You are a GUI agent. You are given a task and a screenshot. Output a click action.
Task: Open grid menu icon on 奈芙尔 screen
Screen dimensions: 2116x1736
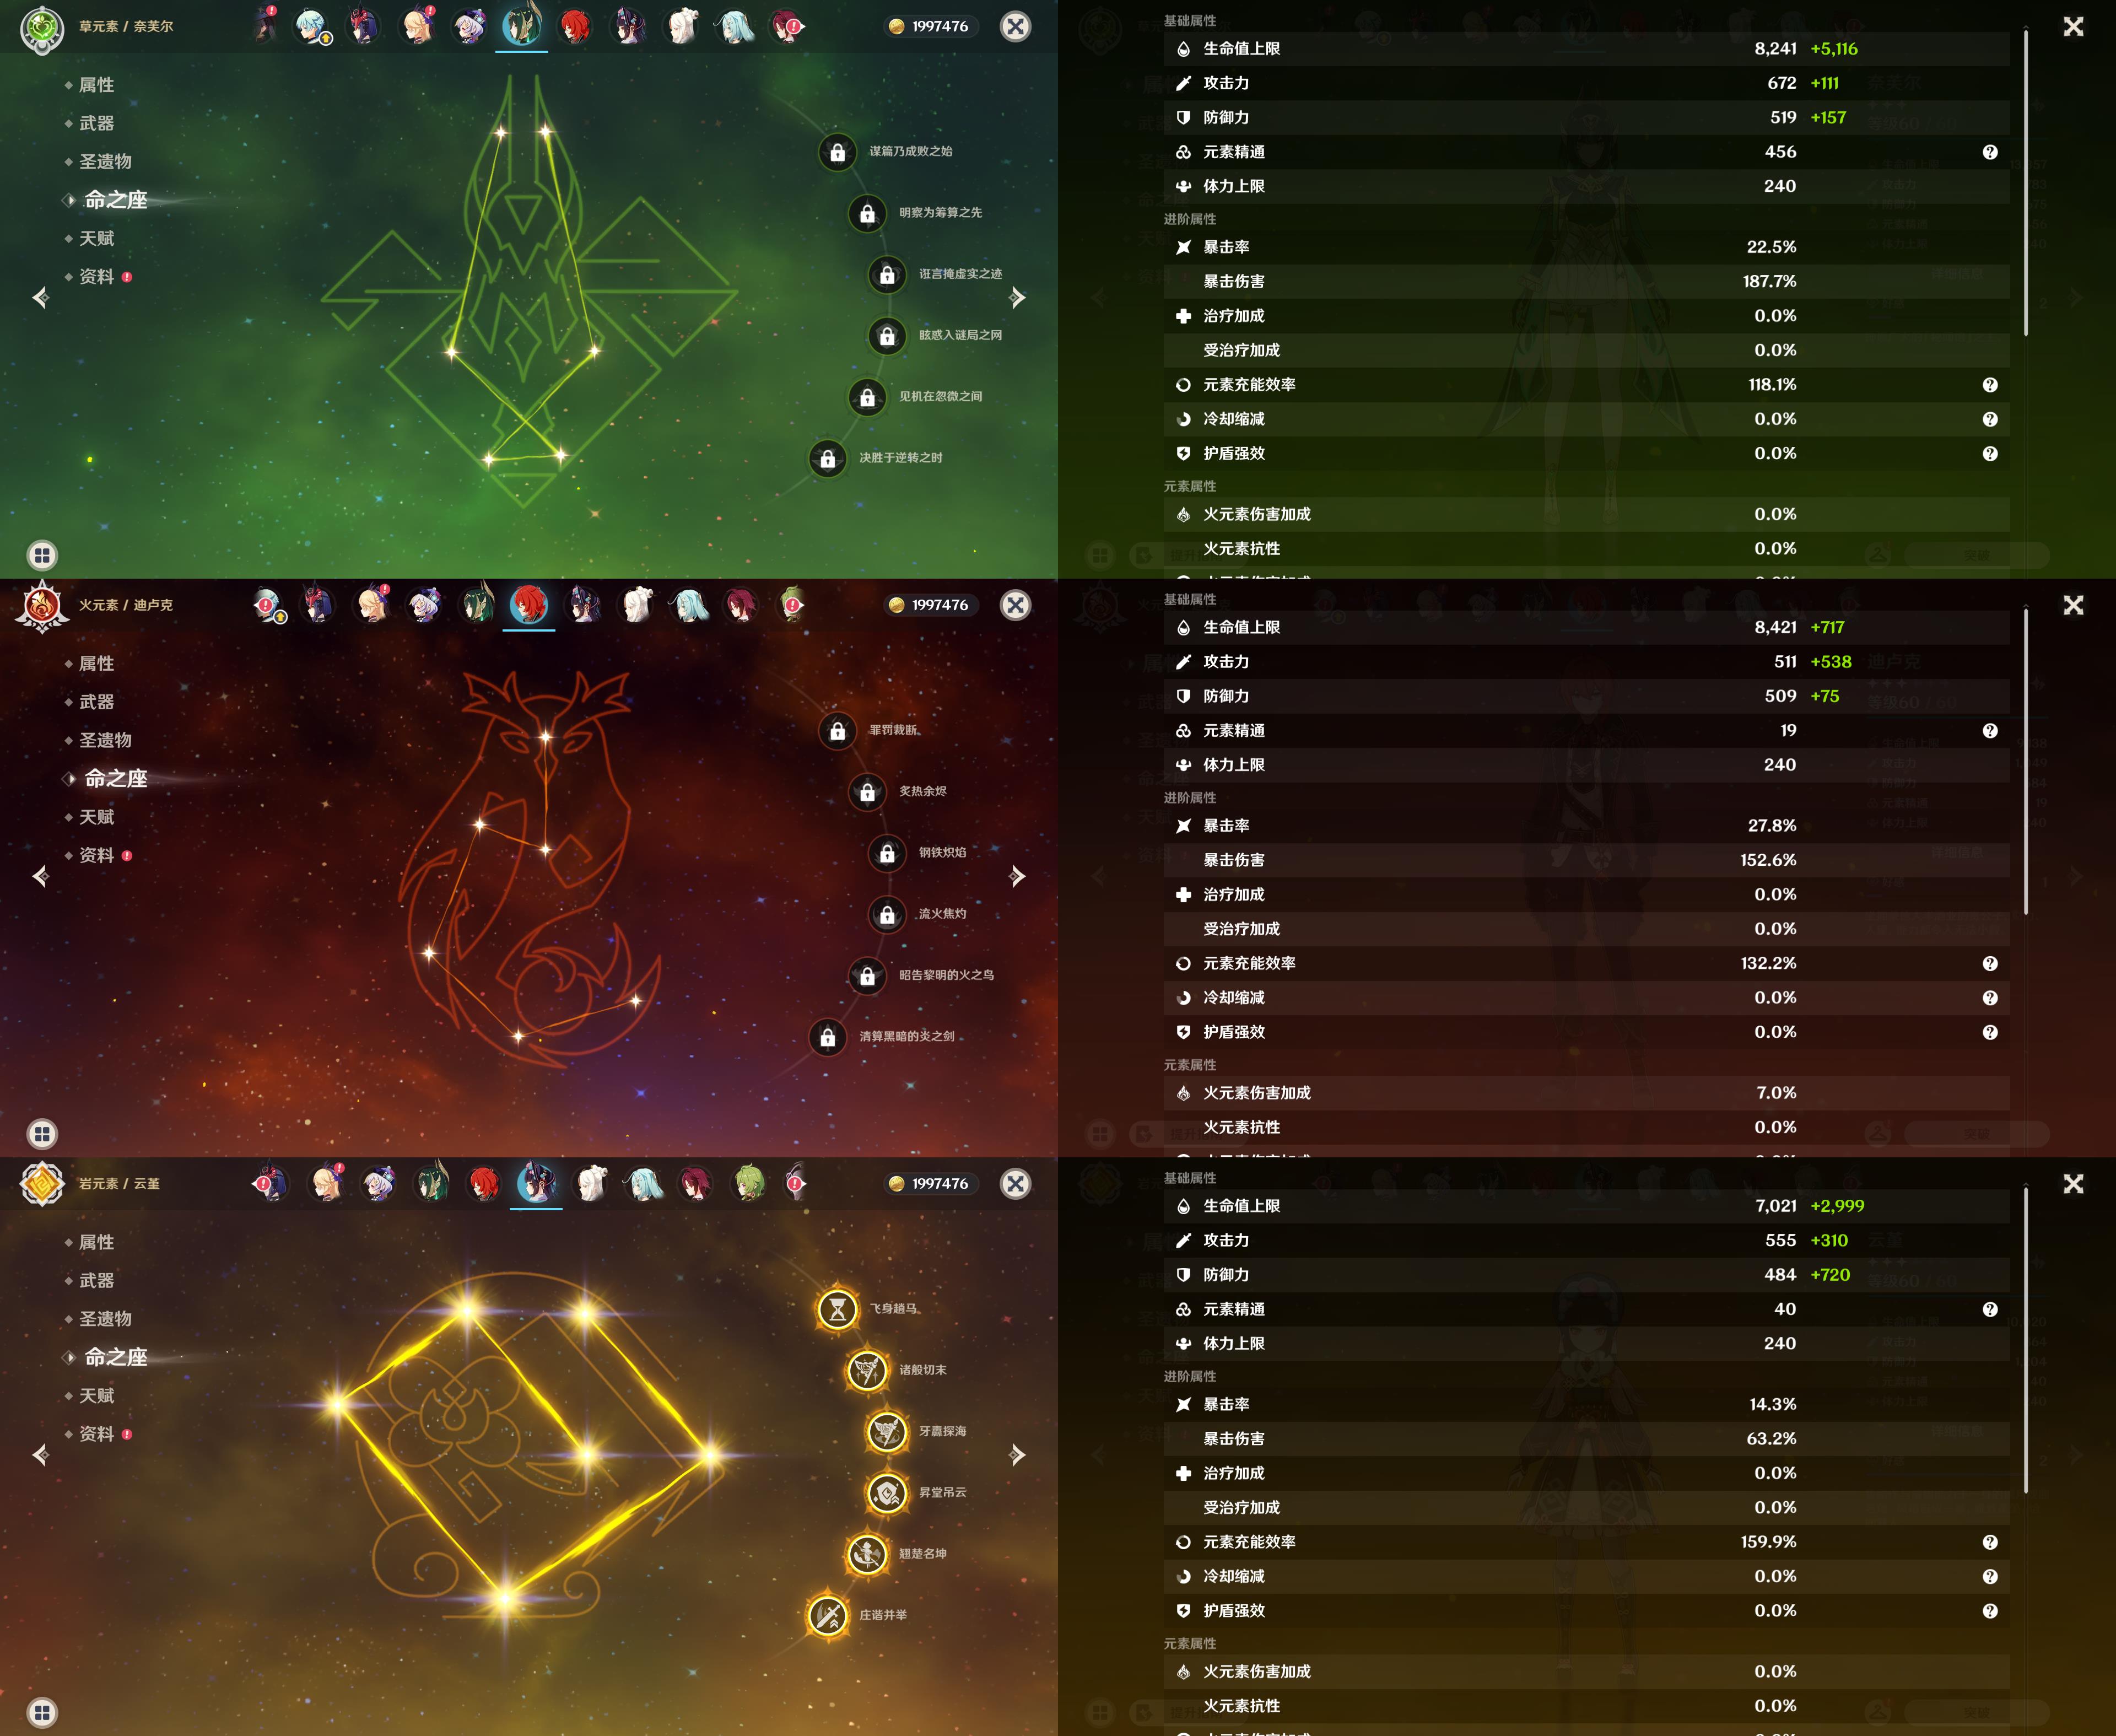tap(42, 555)
